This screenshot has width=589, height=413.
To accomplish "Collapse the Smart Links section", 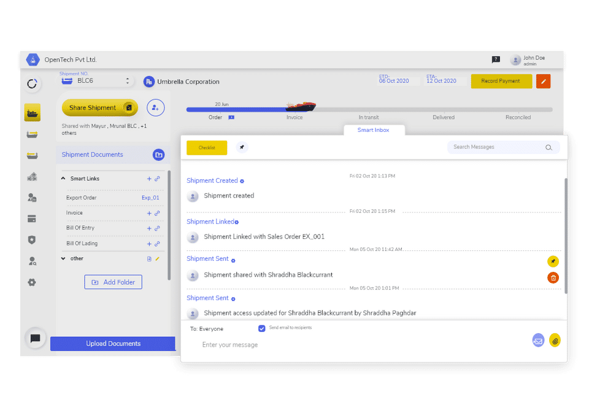I will point(63,179).
